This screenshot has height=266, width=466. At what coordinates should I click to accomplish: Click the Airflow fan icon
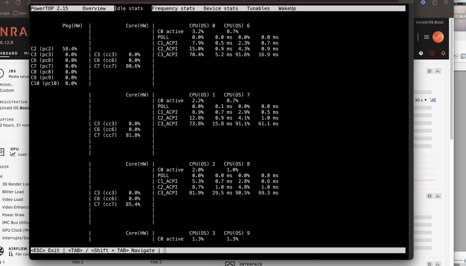pyautogui.click(x=2, y=251)
